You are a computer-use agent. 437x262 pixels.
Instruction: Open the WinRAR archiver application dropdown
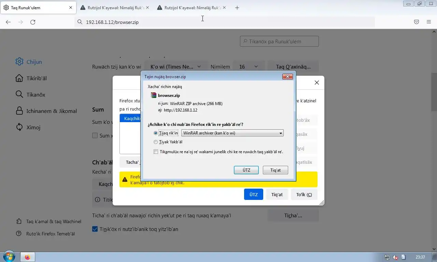point(232,133)
